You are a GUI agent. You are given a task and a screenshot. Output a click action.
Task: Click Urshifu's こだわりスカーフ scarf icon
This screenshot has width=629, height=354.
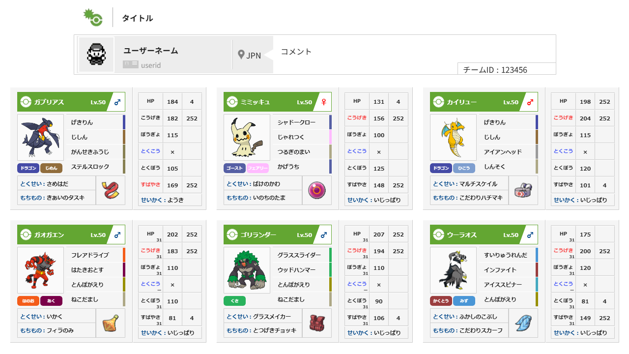523,323
